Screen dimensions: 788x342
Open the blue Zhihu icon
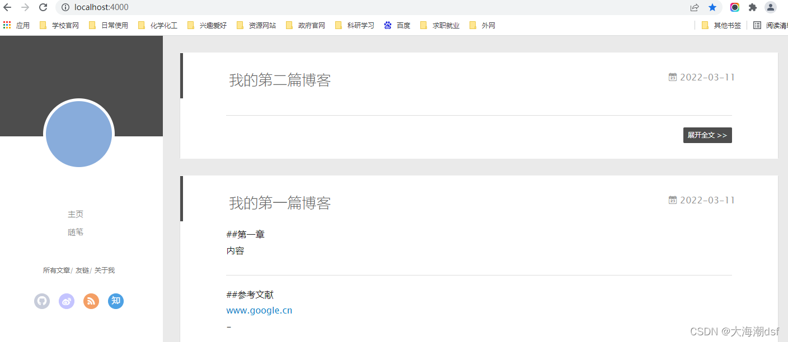pos(116,301)
